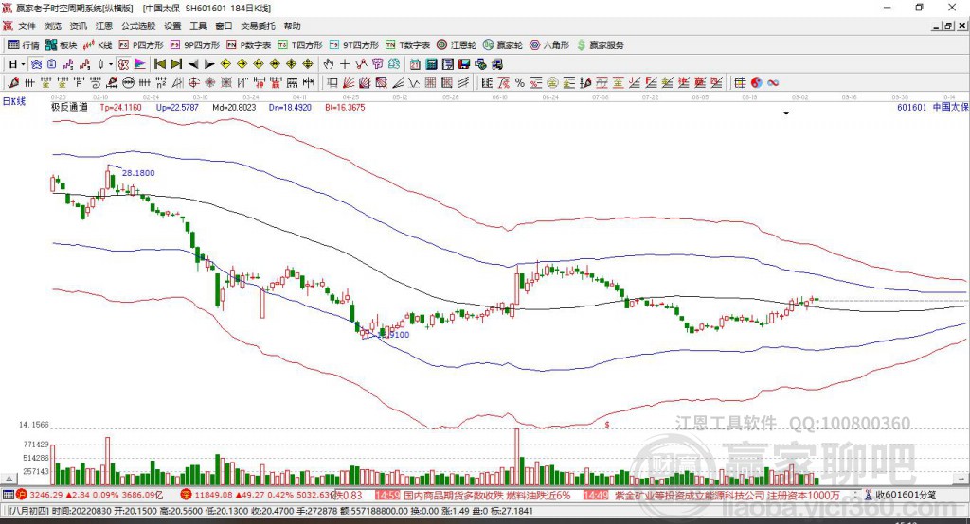This screenshot has height=524, width=970.
Task: Open the 浏览 menu
Action: coord(53,26)
